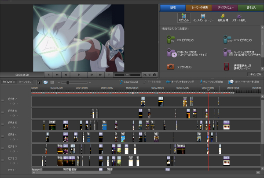Go to next edit point
The image size is (264, 178).
point(109,75)
